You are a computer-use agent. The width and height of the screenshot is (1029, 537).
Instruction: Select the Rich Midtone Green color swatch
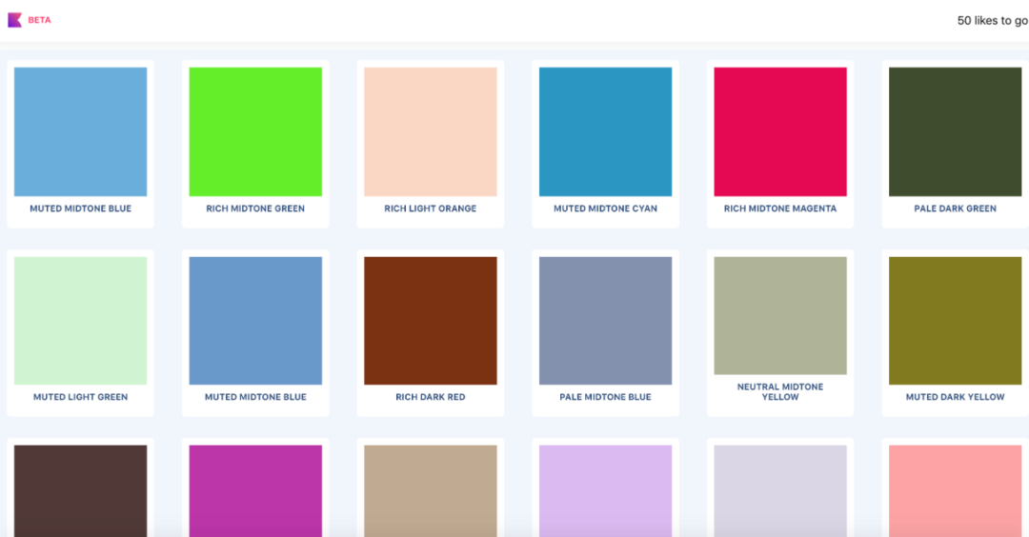(255, 131)
